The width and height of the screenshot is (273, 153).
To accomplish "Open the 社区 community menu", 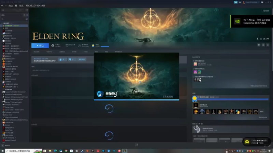I will [x=21, y=5].
